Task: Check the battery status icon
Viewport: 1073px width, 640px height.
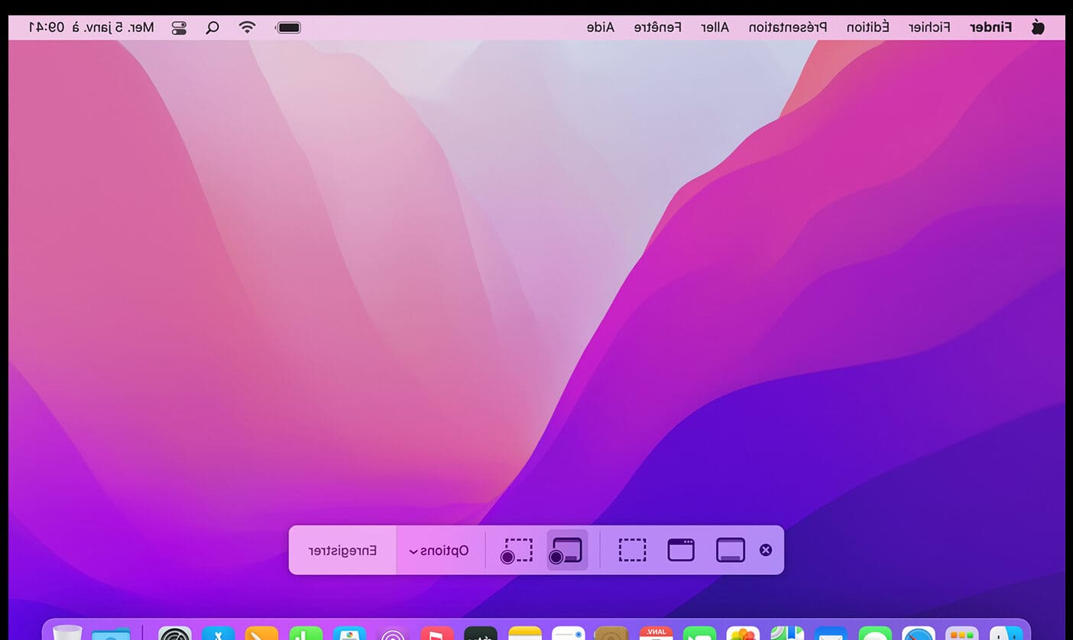Action: (288, 27)
